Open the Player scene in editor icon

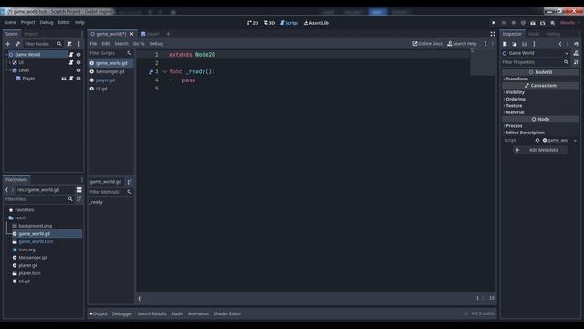(64, 79)
